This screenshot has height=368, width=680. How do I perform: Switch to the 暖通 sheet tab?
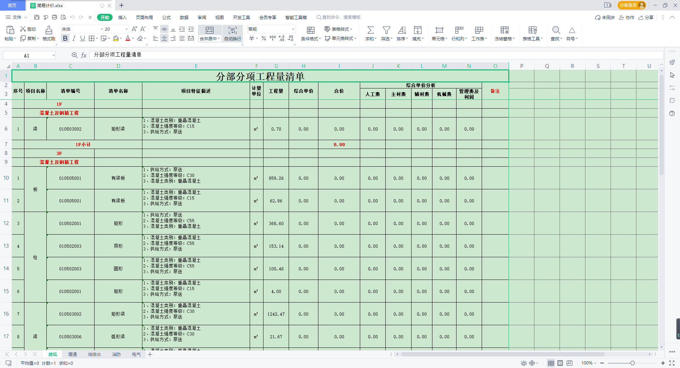point(73,354)
